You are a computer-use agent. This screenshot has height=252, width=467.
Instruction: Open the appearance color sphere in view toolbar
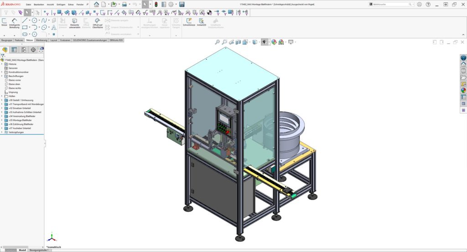pos(274,42)
